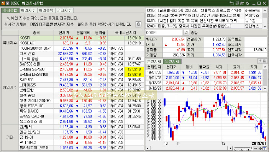Image resolution: width=269 pixels, height=152 pixels.
Task: Click the magnifier search icon next to KOSPI field
Action: pos(186,33)
